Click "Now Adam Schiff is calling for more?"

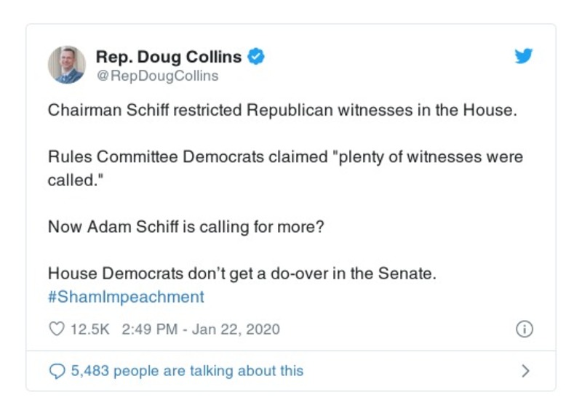coord(186,226)
